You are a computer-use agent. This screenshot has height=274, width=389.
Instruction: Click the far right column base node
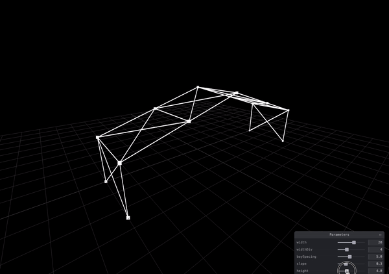tap(283, 140)
